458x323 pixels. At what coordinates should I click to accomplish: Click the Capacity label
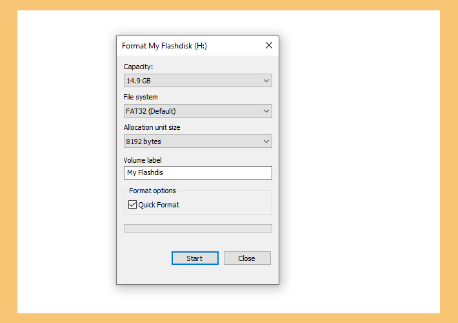click(x=138, y=67)
